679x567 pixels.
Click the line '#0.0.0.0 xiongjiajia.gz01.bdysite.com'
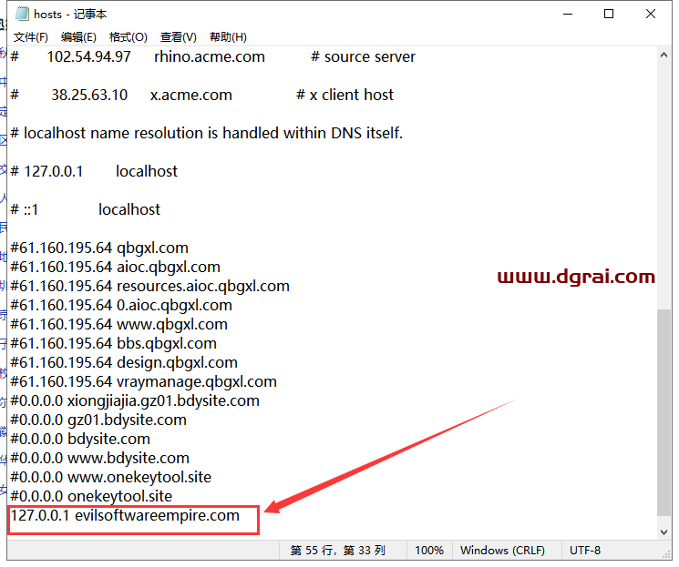click(x=135, y=401)
